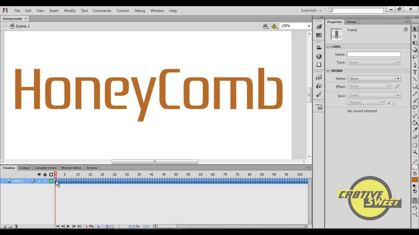Toggle Layer 1 green outline square
This screenshot has width=419, height=235.
51,181
